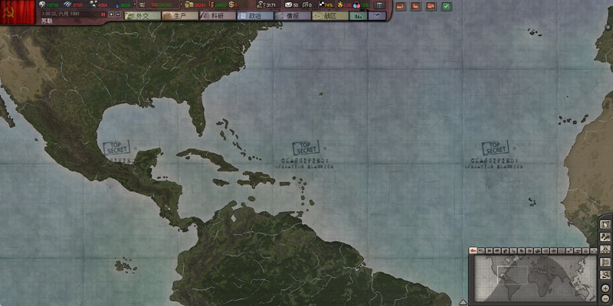Select seventh map mode button above minimap
This screenshot has height=306, width=613.
tap(522, 251)
